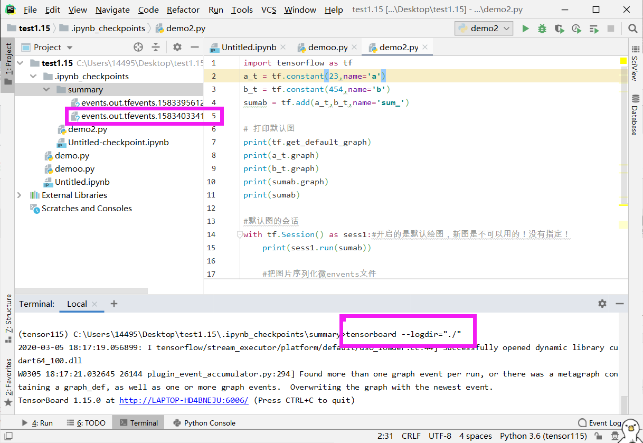Viewport: 643px width, 443px height.
Task: Close the Local terminal tab
Action: click(x=94, y=304)
